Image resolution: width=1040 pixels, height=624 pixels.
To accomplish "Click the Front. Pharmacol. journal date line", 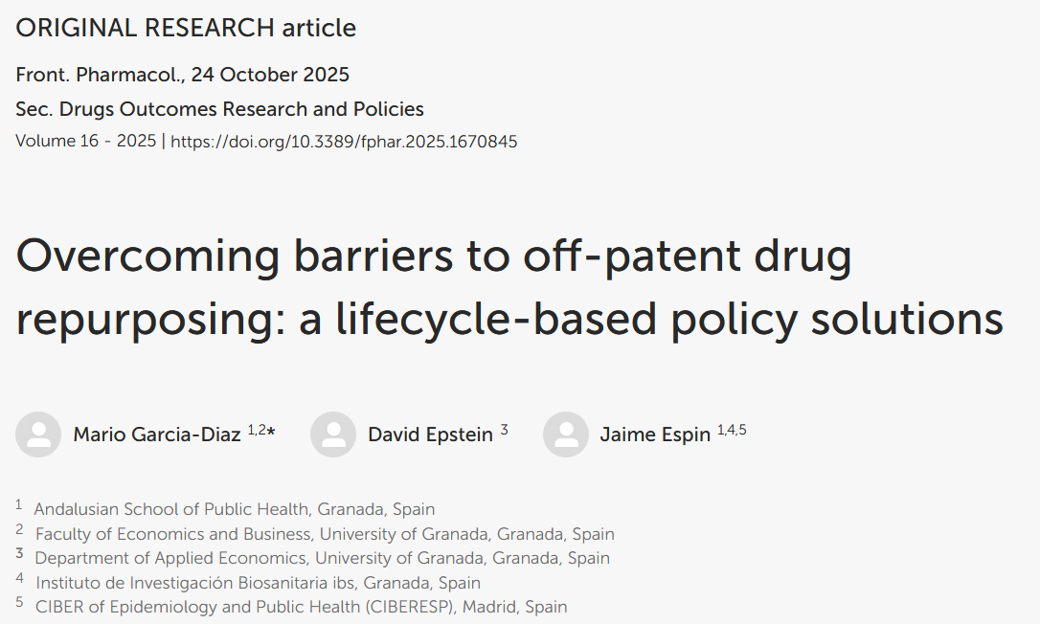I will tap(182, 75).
